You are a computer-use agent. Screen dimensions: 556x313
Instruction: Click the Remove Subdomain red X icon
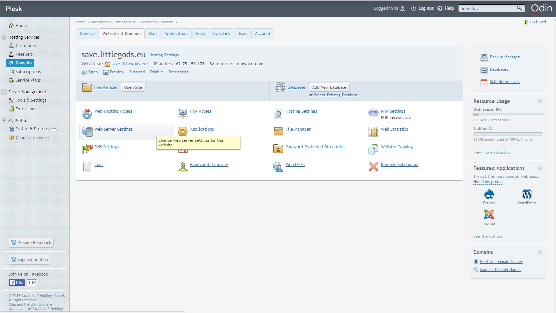373,166
